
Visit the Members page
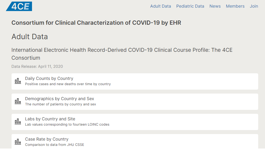coord(235,6)
